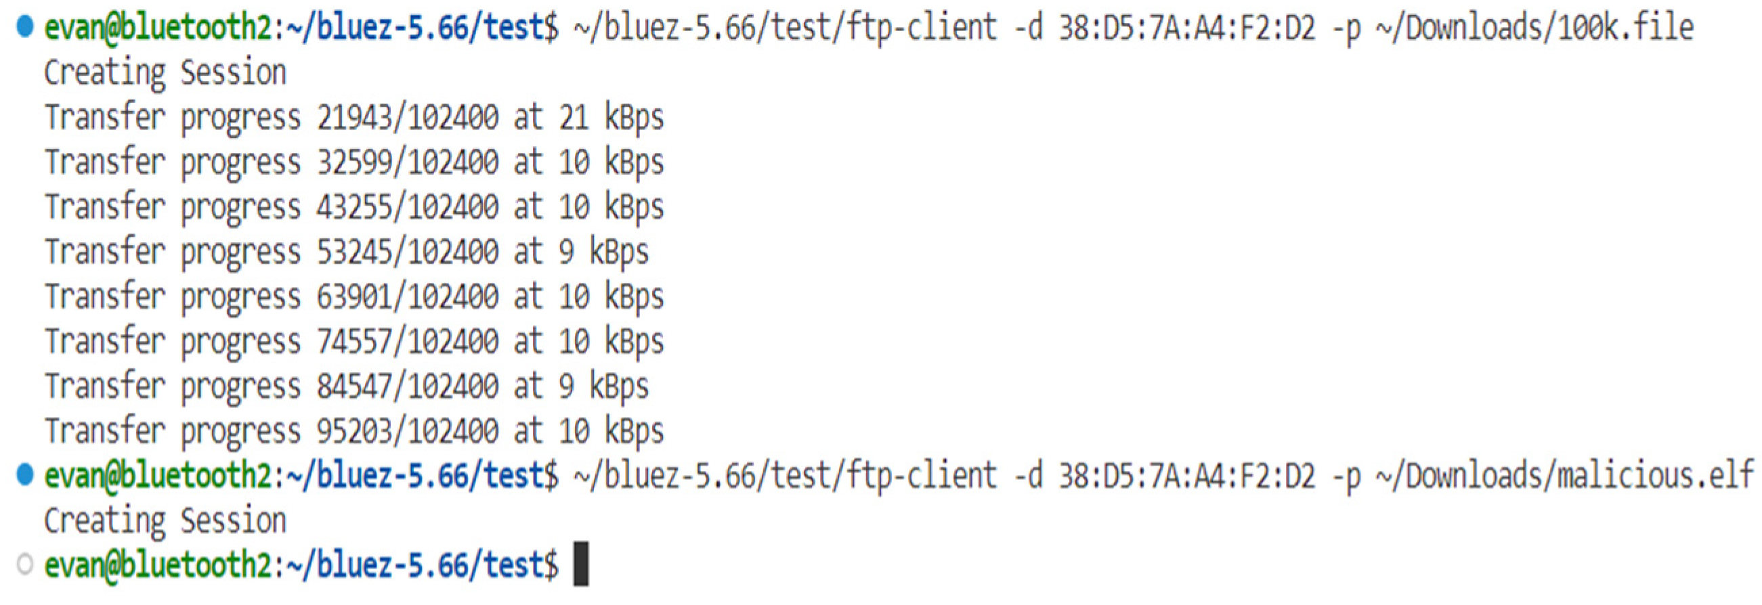Viewport: 1762px width, 605px height.
Task: Click the hollow circle marker at the last prompt
Action: coord(24,564)
